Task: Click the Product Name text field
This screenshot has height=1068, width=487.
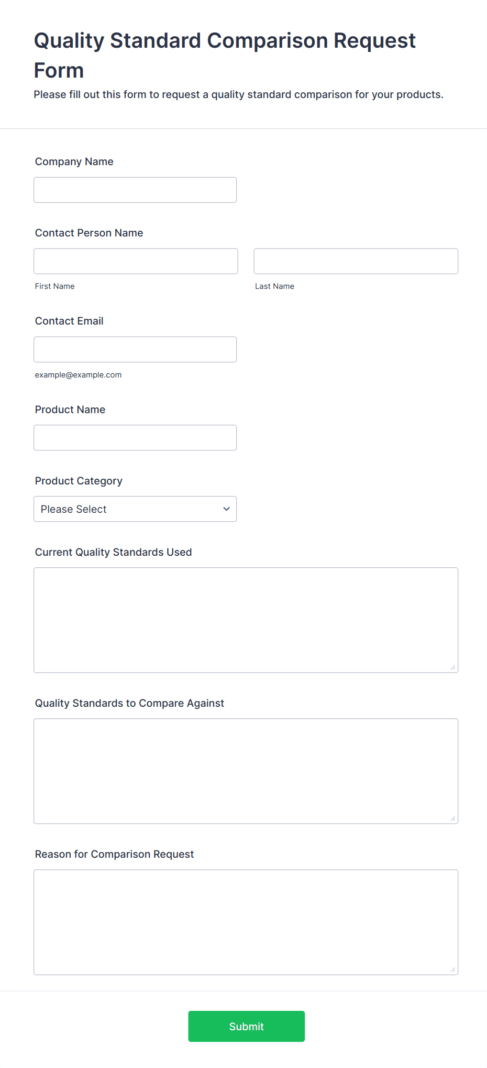Action: pyautogui.click(x=135, y=437)
